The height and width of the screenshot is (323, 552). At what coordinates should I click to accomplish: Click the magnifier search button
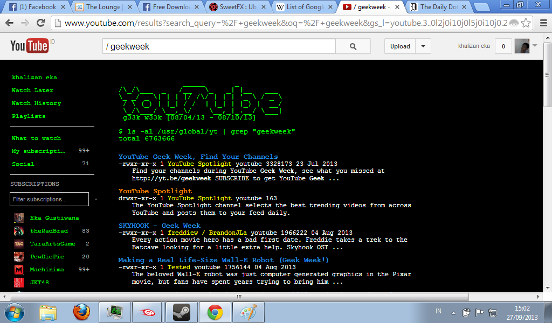point(353,46)
